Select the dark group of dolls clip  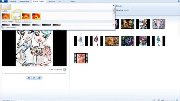pyautogui.click(x=127, y=41)
